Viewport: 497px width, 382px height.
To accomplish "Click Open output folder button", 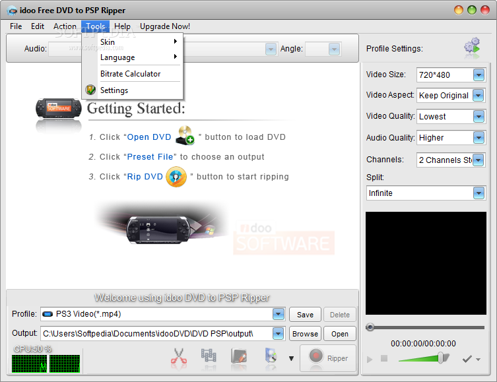I will pyautogui.click(x=339, y=334).
